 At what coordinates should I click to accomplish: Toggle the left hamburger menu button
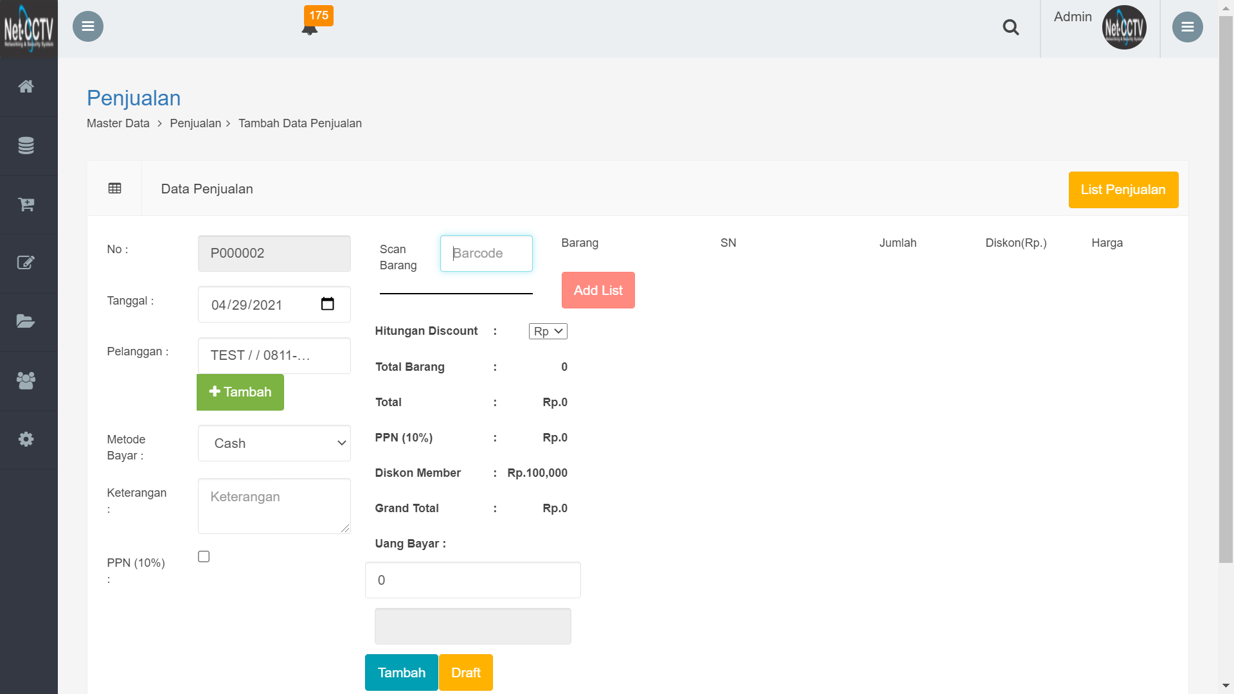click(88, 26)
